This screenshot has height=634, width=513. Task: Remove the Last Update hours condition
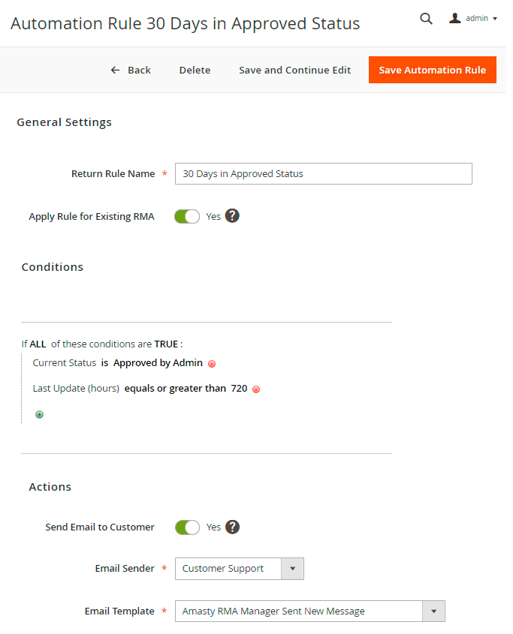(256, 389)
